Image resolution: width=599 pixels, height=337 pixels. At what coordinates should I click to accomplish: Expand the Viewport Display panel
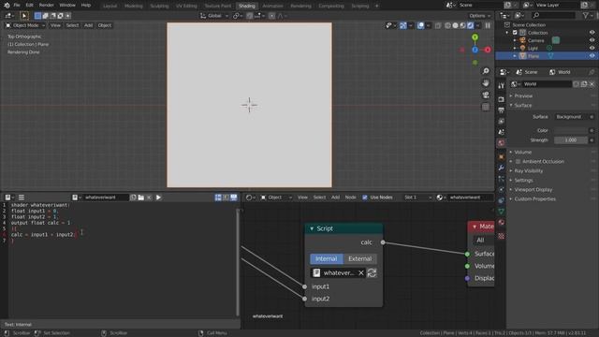(533, 189)
